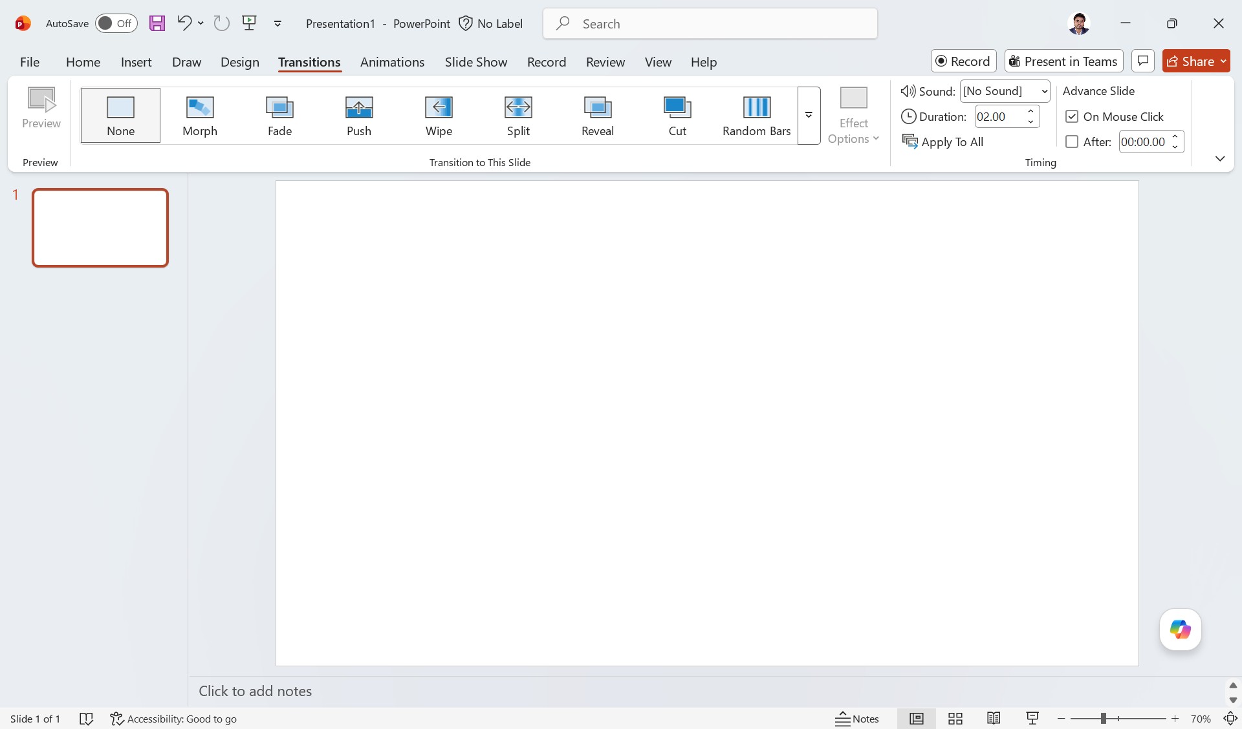Screen dimensions: 1242x729
Task: Apply the Cut transition
Action: point(677,115)
